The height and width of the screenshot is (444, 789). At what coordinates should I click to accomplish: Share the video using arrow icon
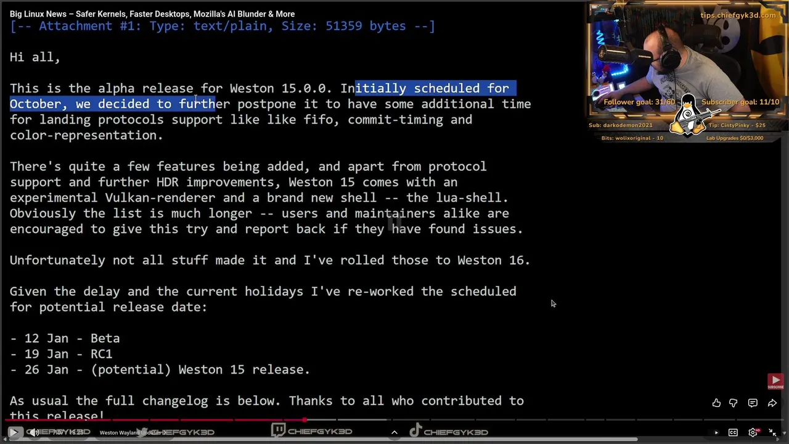click(x=772, y=403)
